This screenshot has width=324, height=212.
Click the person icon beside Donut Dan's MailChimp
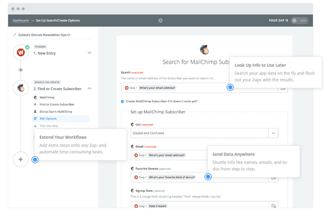pyautogui.click(x=35, y=111)
